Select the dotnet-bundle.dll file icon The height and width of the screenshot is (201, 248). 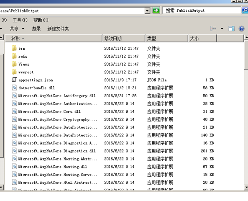click(14, 88)
